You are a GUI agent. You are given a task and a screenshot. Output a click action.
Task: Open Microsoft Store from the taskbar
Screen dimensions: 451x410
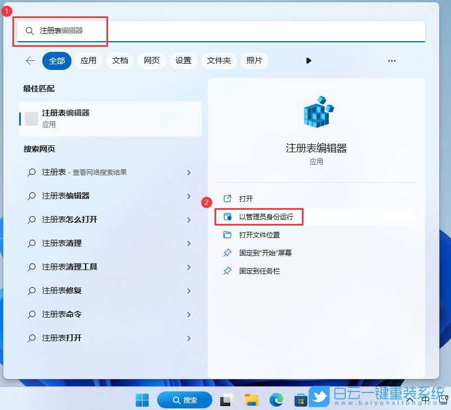click(301, 399)
